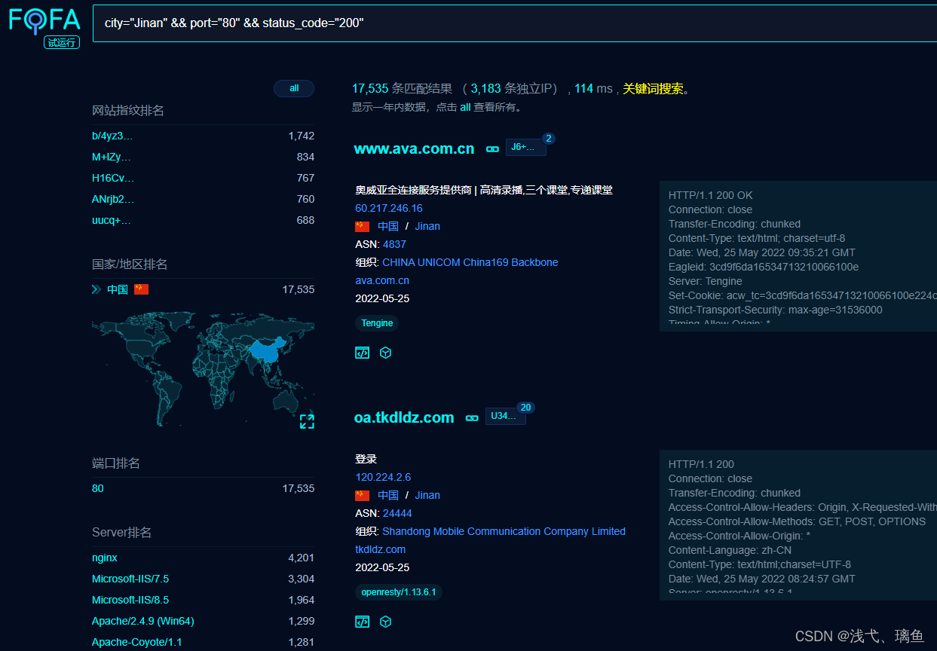The height and width of the screenshot is (651, 937).
Task: Click ASN 4837 link
Action: click(x=394, y=244)
